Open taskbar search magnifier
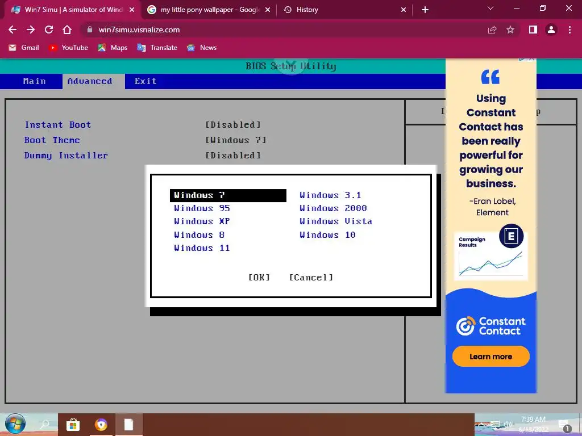This screenshot has height=436, width=582. [45, 424]
